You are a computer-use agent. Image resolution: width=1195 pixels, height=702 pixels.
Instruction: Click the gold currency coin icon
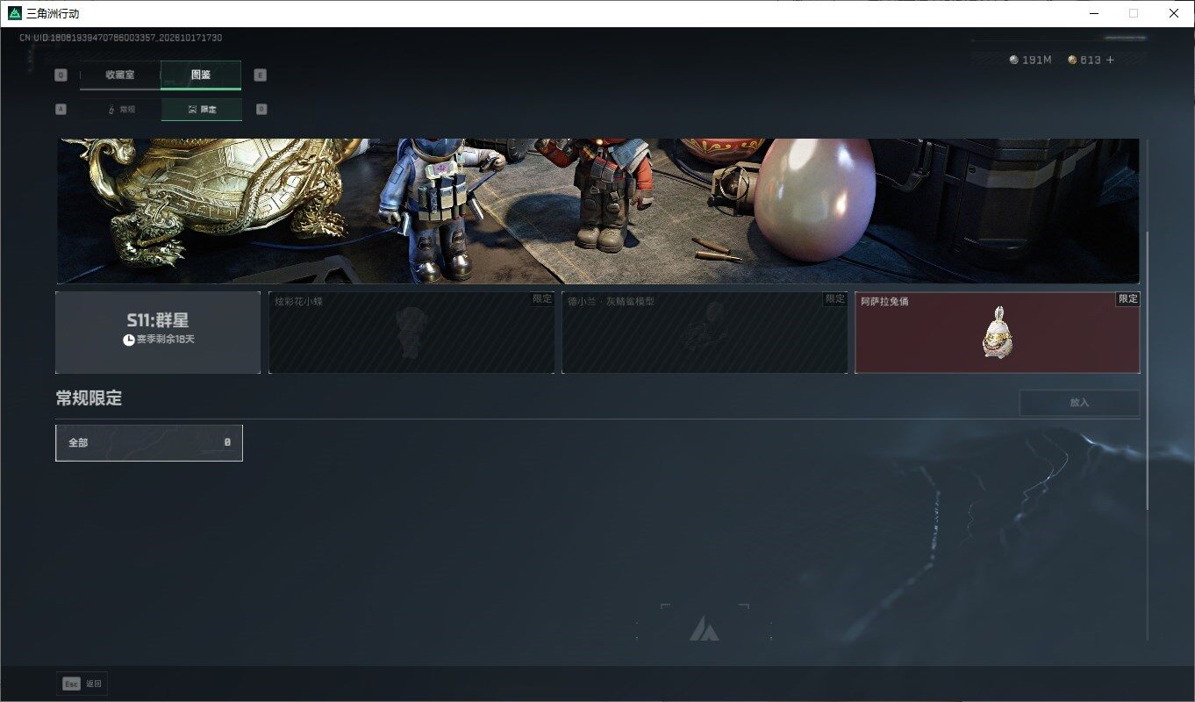1072,60
